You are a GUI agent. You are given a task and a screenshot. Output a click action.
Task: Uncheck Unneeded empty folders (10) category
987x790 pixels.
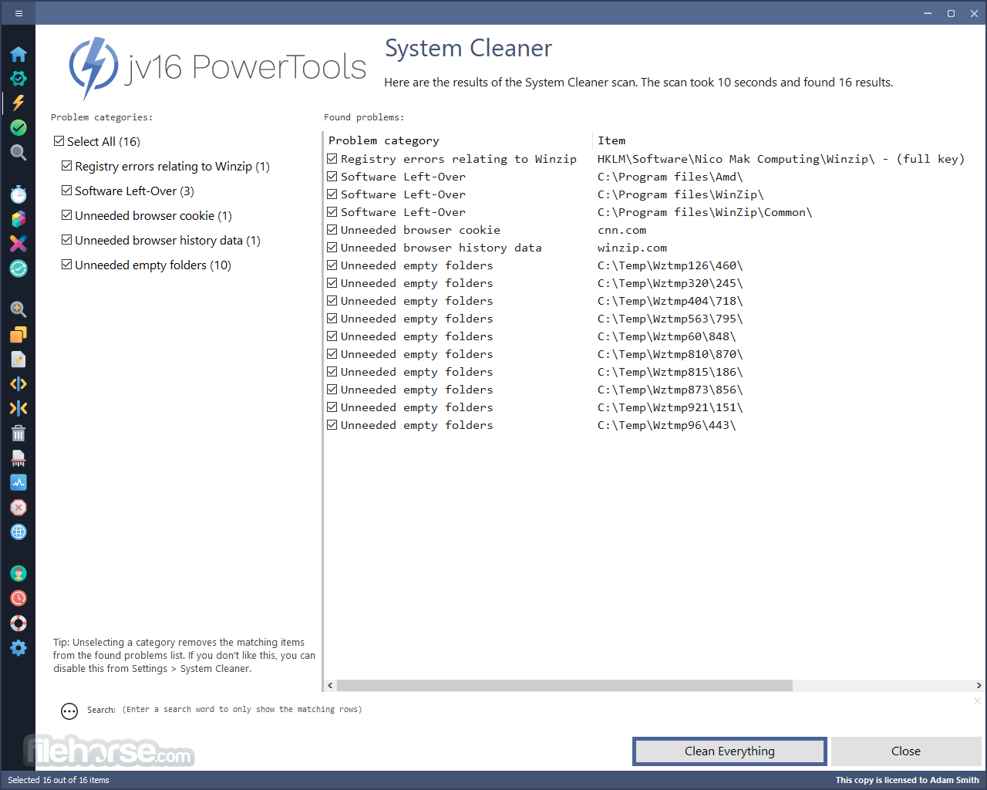click(x=67, y=265)
